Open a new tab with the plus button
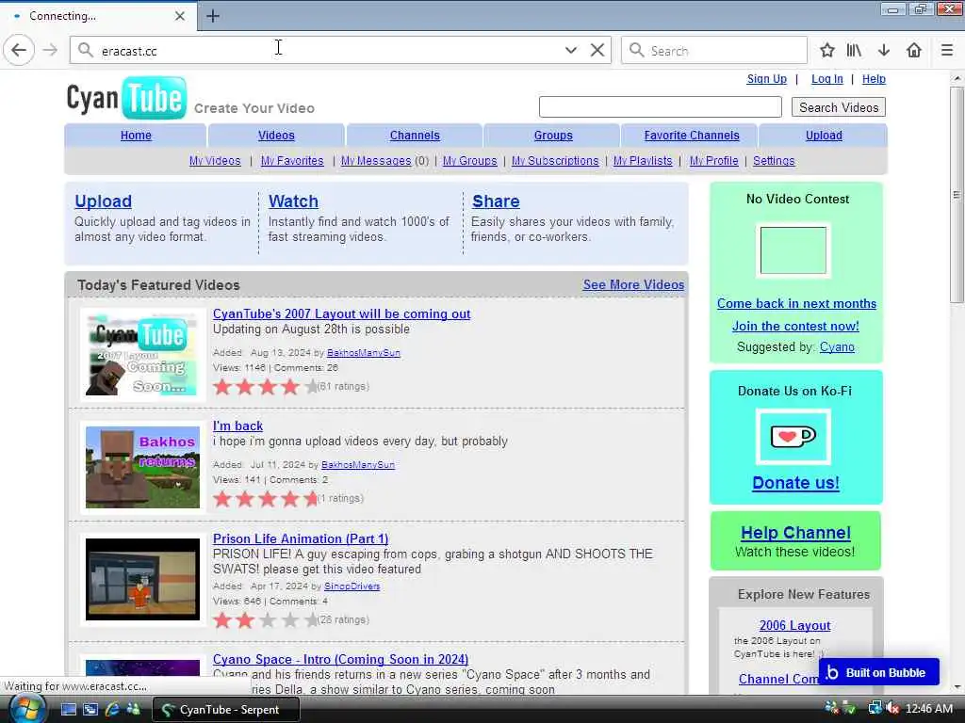 coord(213,16)
